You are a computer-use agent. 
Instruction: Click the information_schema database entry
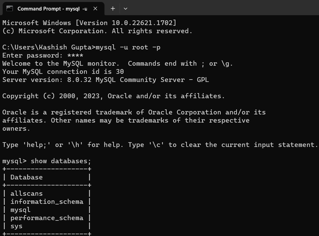[47, 202]
